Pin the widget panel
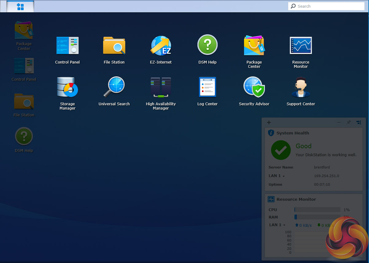Screen dimensions: 369x263 tap(348, 122)
